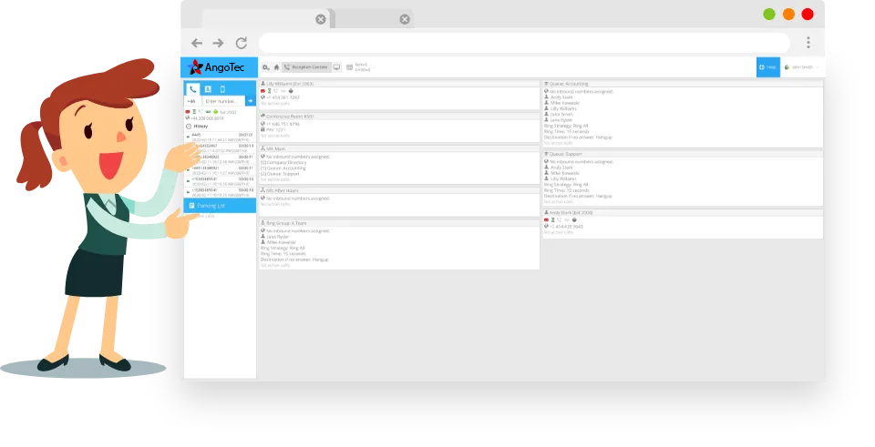
Task: Click the AngoTec logo
Action: [217, 67]
